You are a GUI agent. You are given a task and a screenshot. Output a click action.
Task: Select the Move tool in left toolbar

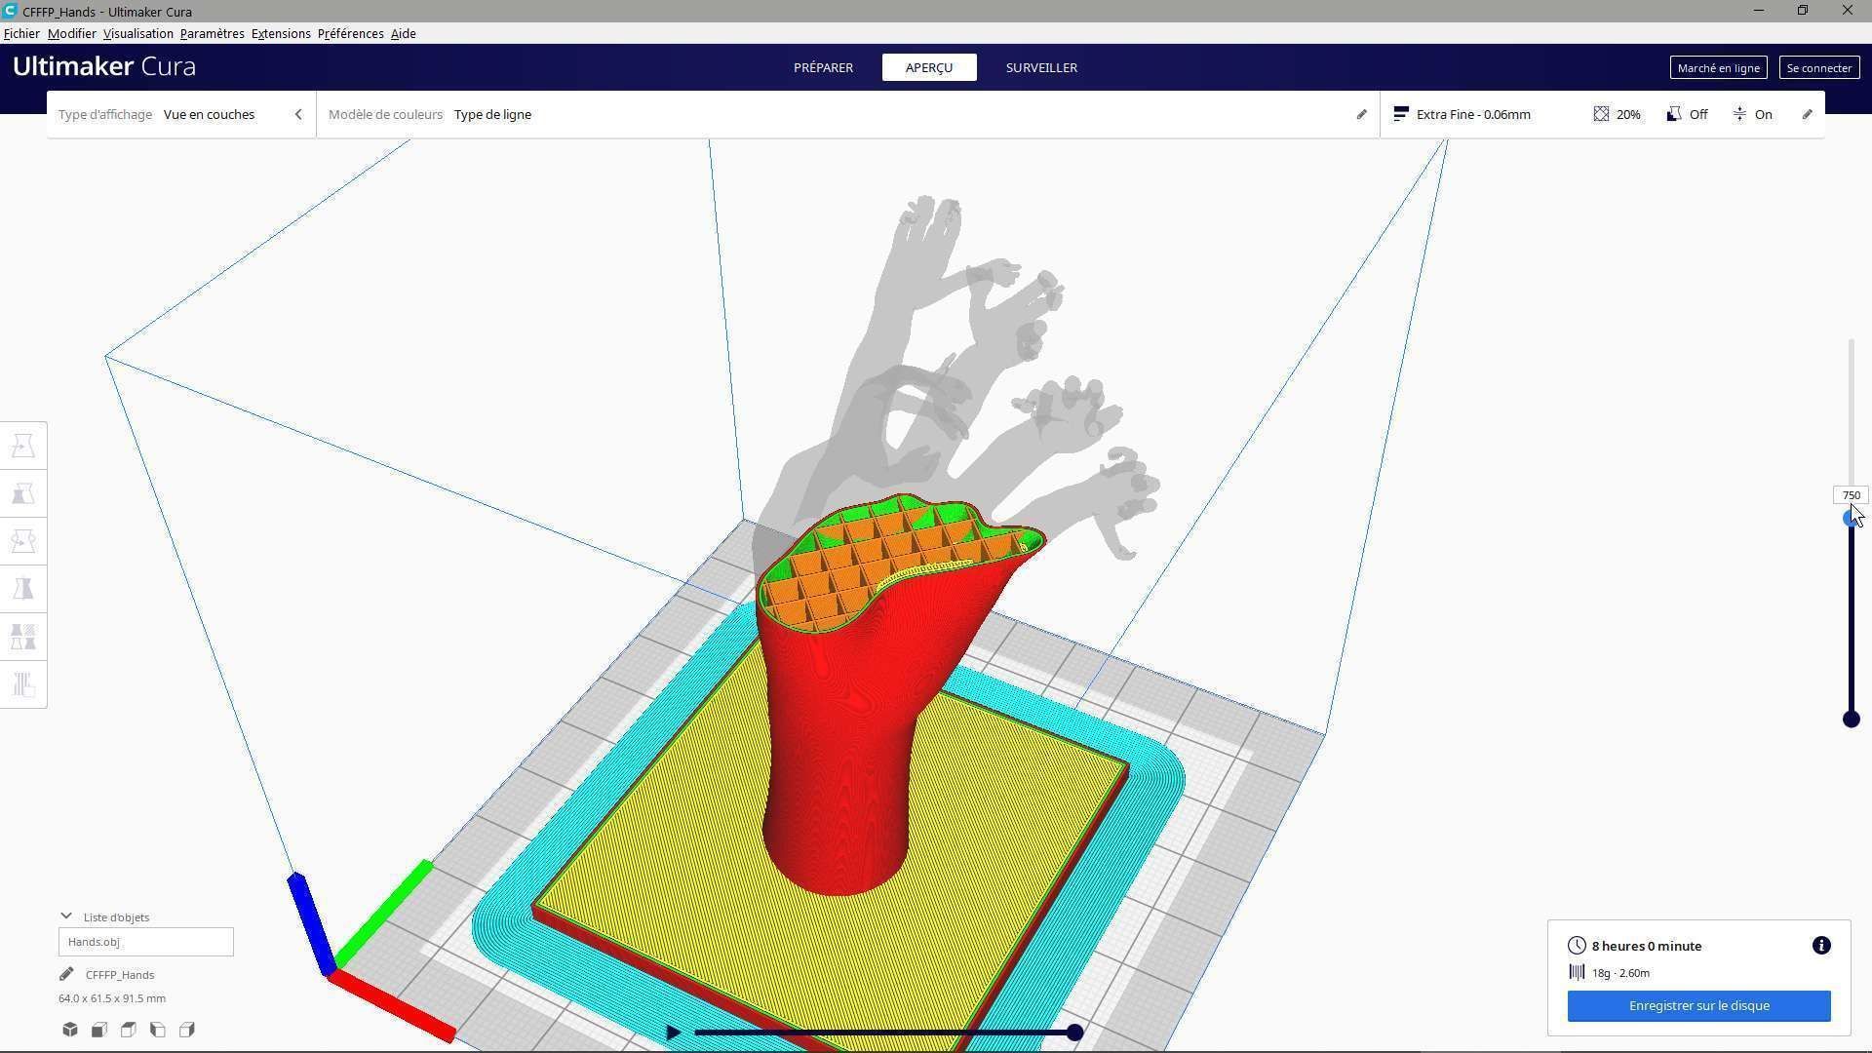click(x=23, y=447)
